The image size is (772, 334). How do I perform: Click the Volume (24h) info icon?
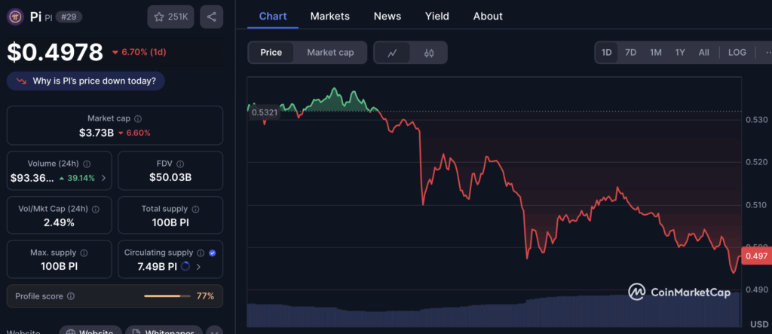[87, 164]
